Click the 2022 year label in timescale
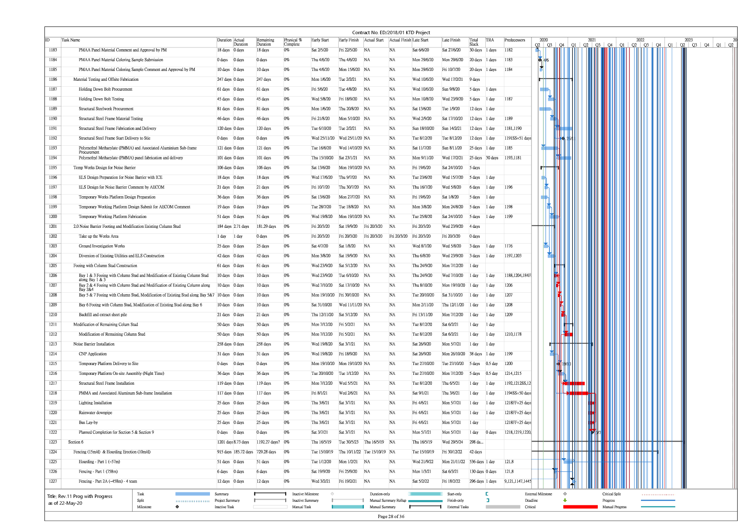Screen dimensions: 750x530 pyautogui.click(x=640, y=40)
